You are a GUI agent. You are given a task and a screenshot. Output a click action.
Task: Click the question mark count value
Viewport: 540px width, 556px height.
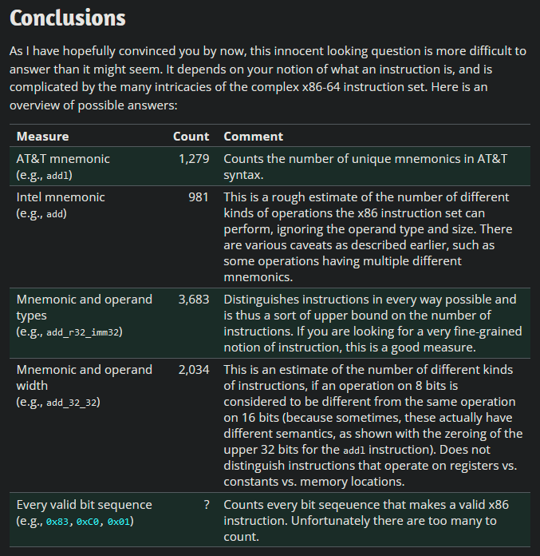[x=206, y=505]
